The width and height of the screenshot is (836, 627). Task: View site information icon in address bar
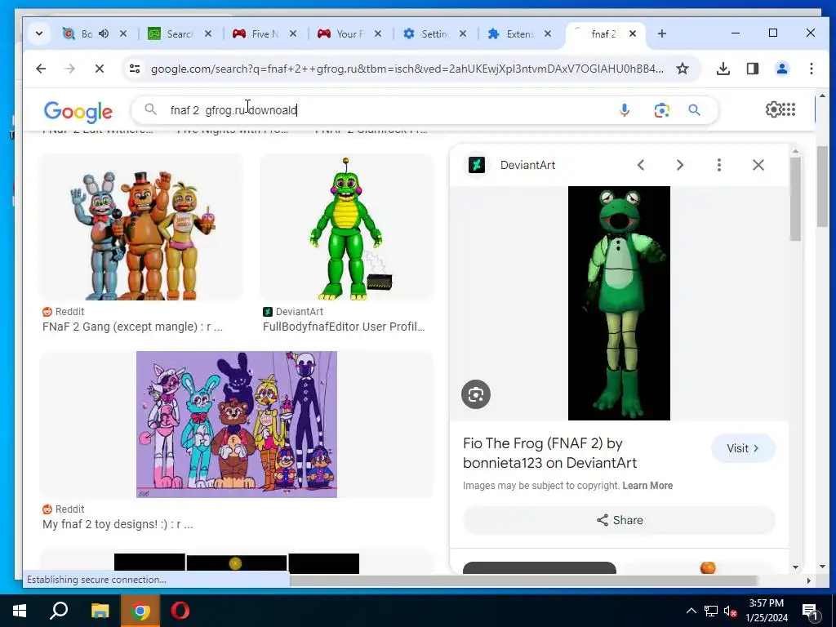[135, 69]
